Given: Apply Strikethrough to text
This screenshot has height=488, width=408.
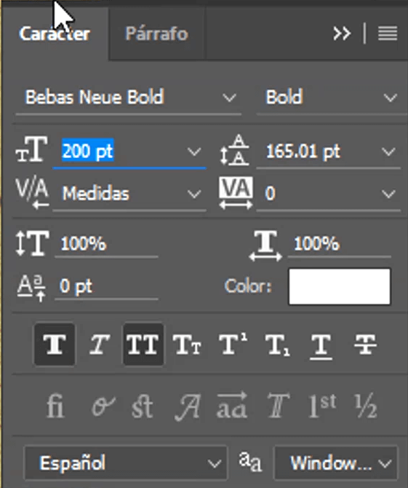Looking at the screenshot, I should 365,345.
